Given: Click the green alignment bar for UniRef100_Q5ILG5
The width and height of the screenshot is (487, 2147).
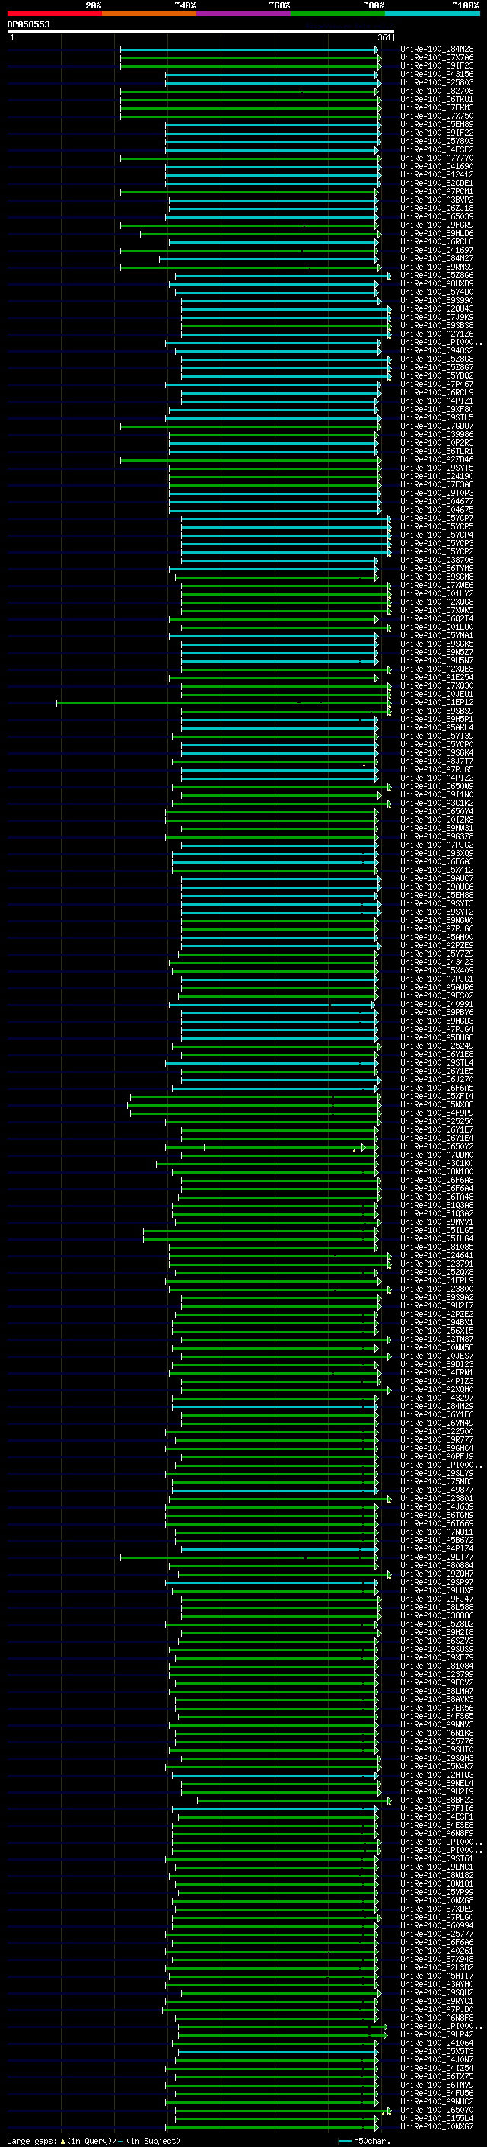Looking at the screenshot, I should [259, 1230].
